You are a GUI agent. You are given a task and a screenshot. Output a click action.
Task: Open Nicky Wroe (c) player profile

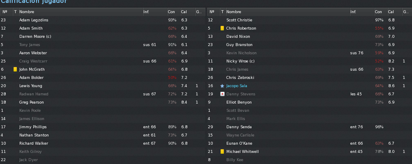pos(240,61)
